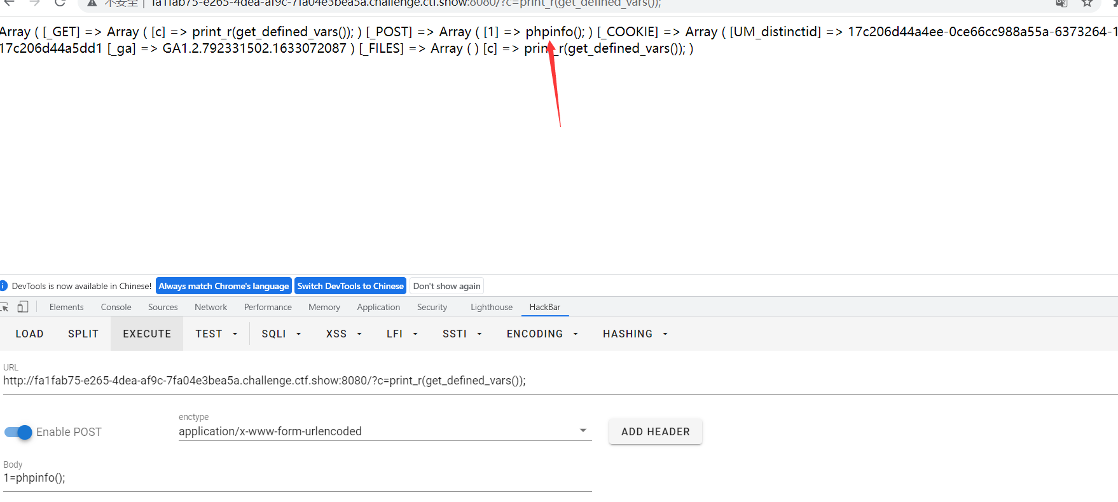Screen dimensions: 1118x502
Task: Switch to the Console tab
Action: 116,307
